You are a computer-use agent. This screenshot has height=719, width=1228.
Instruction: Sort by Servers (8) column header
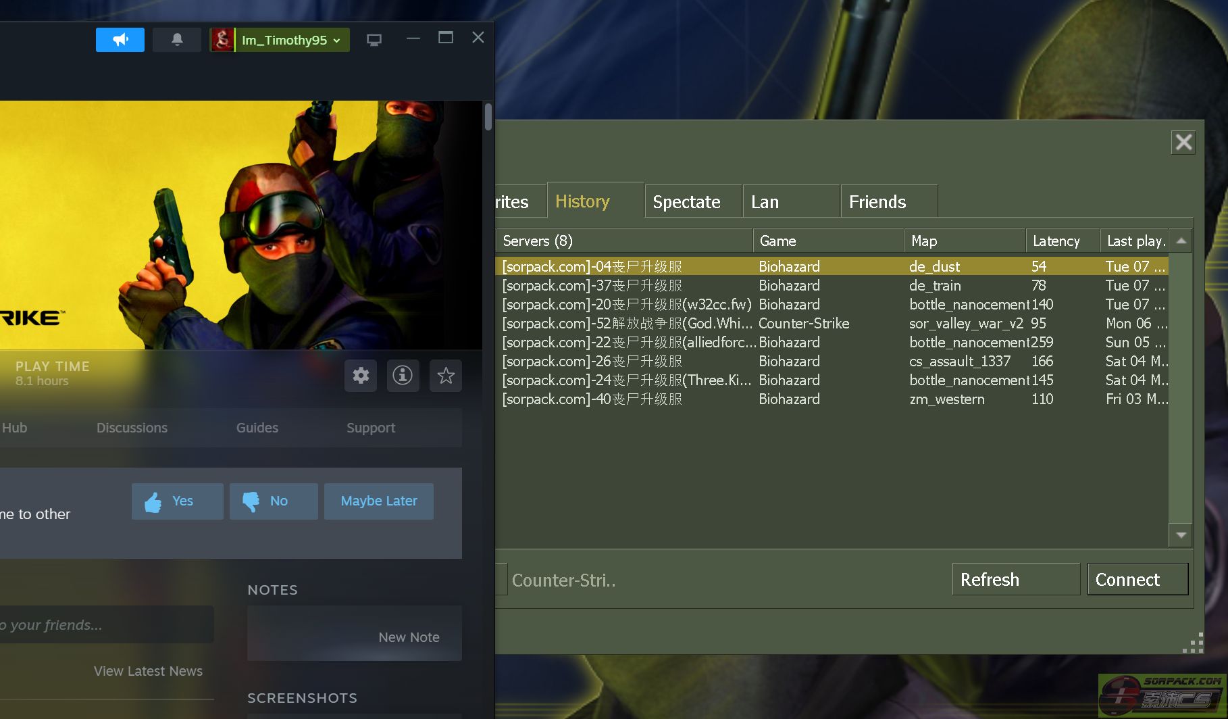[624, 241]
